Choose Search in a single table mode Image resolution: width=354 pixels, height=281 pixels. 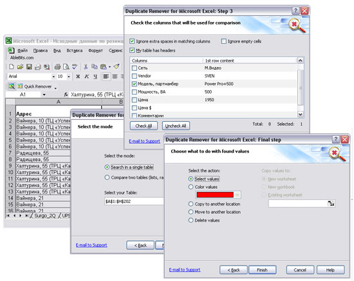(107, 168)
